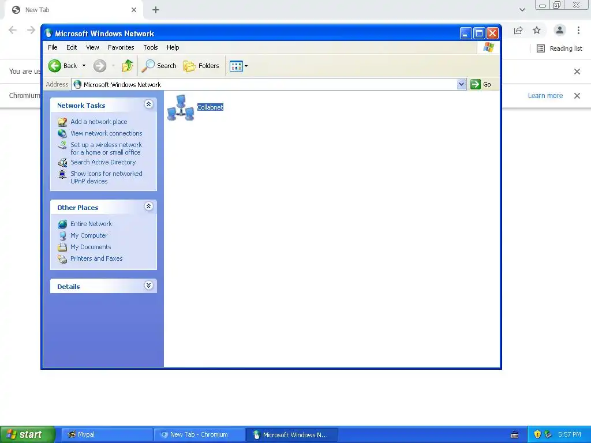Viewport: 591px width, 443px height.
Task: Click Add a network place link
Action: click(99, 122)
